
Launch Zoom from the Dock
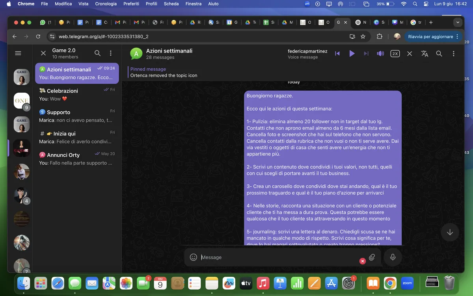pos(407,283)
